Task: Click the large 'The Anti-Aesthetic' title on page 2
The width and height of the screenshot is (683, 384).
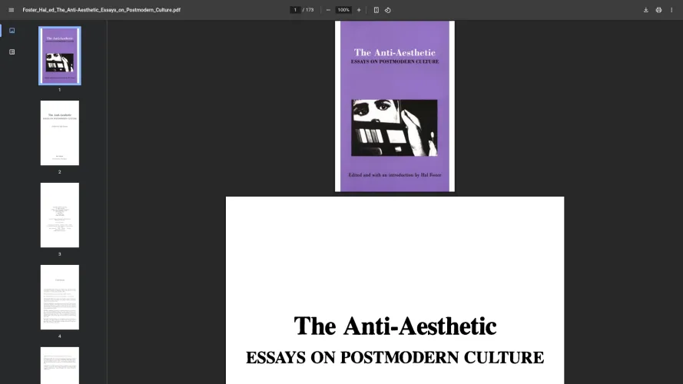Action: coord(395,326)
